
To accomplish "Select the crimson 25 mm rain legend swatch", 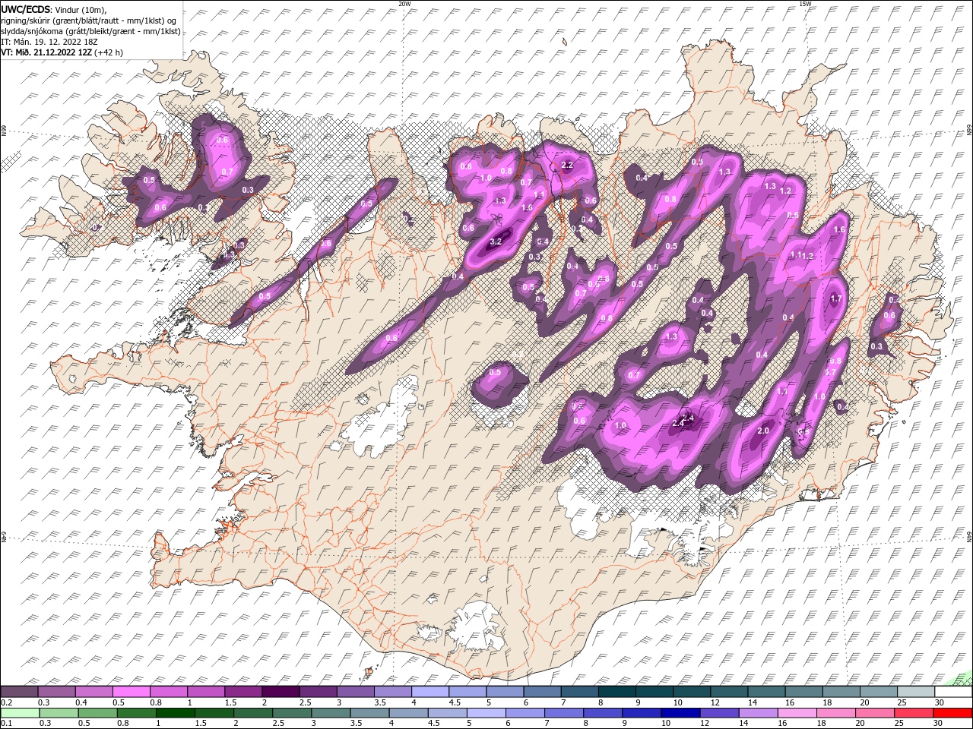I will coord(914,712).
